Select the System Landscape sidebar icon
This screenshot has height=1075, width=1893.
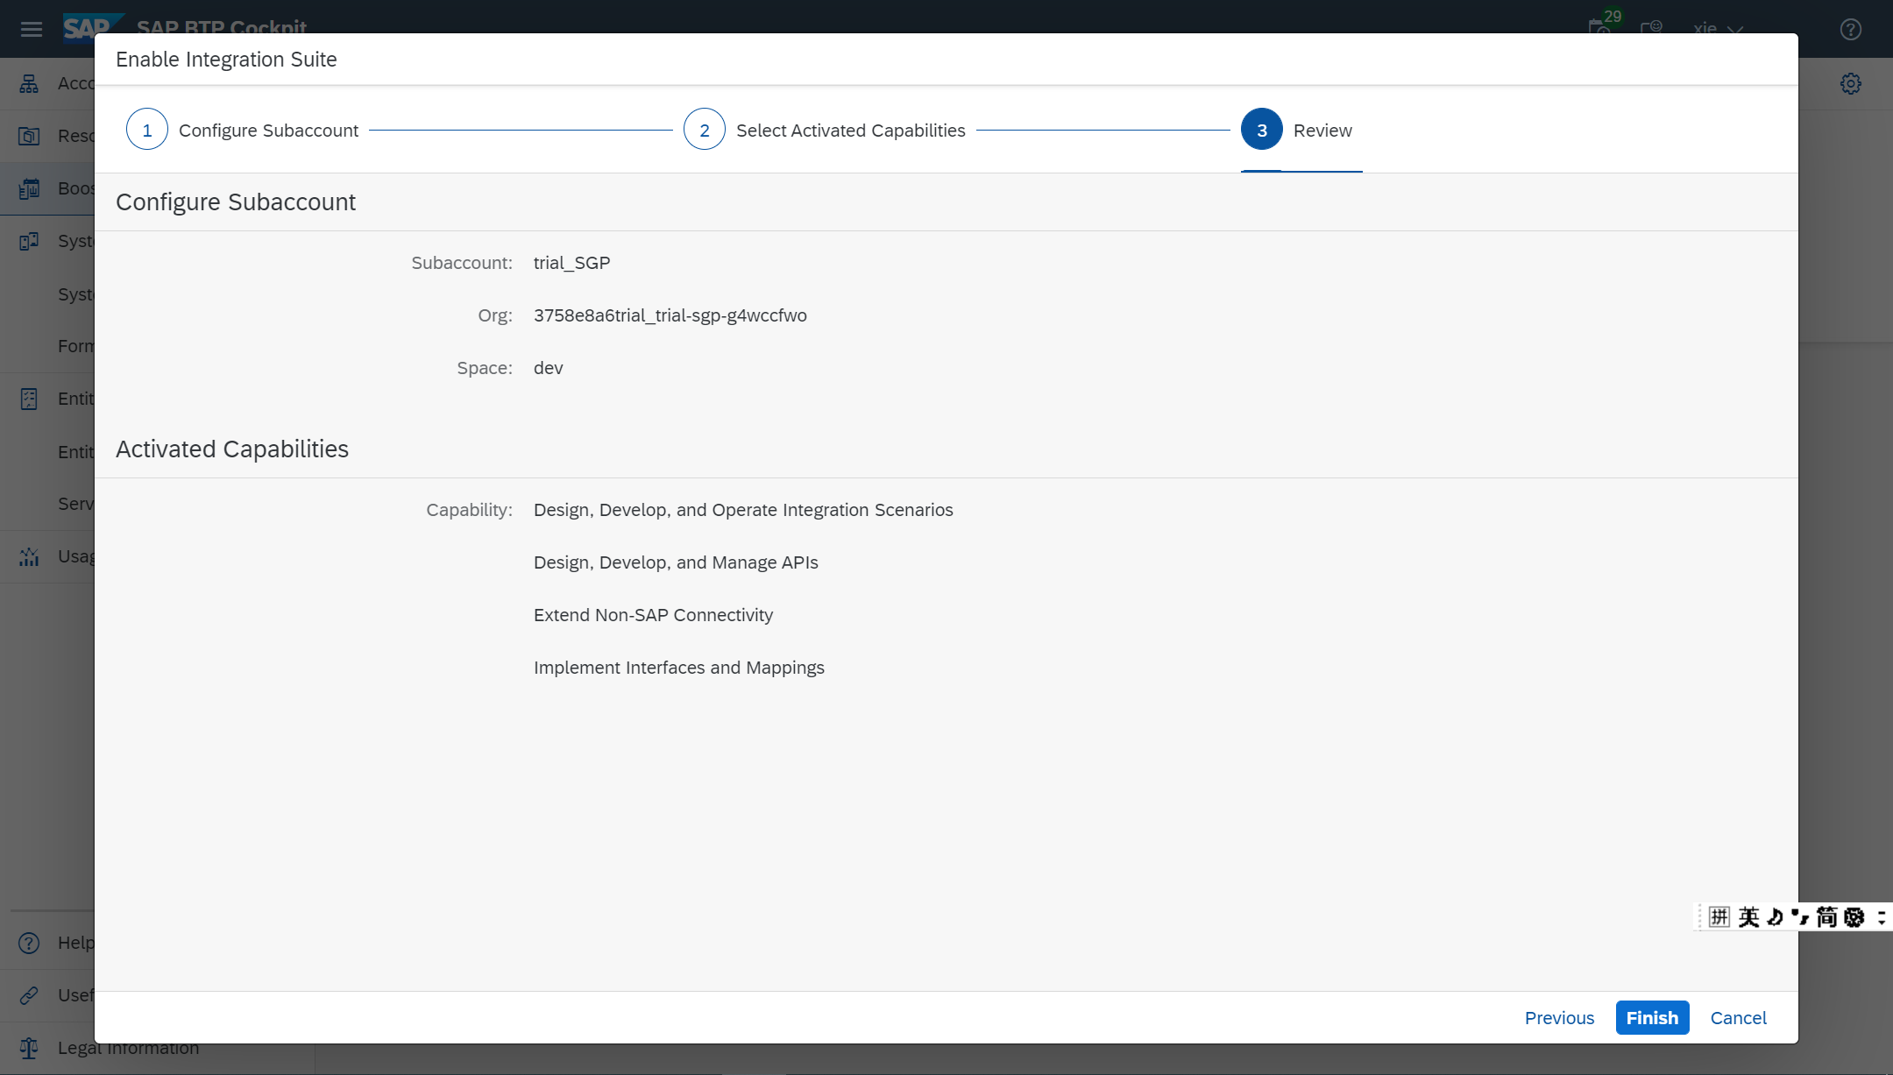pos(29,241)
